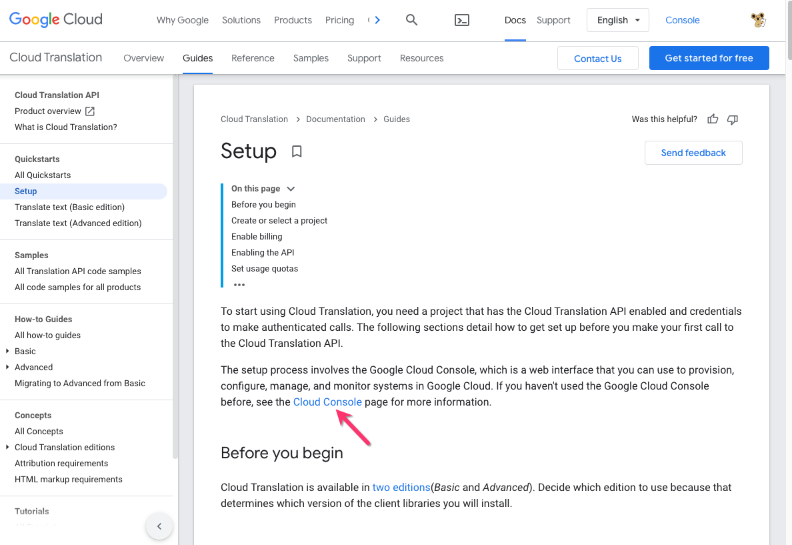The image size is (792, 545).
Task: Open Translate text (Basic edition)
Action: [70, 207]
